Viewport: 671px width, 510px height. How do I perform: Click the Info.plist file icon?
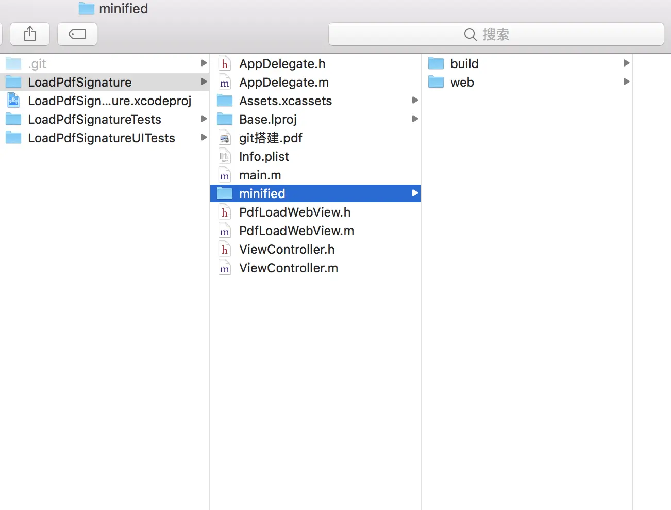pyautogui.click(x=225, y=156)
